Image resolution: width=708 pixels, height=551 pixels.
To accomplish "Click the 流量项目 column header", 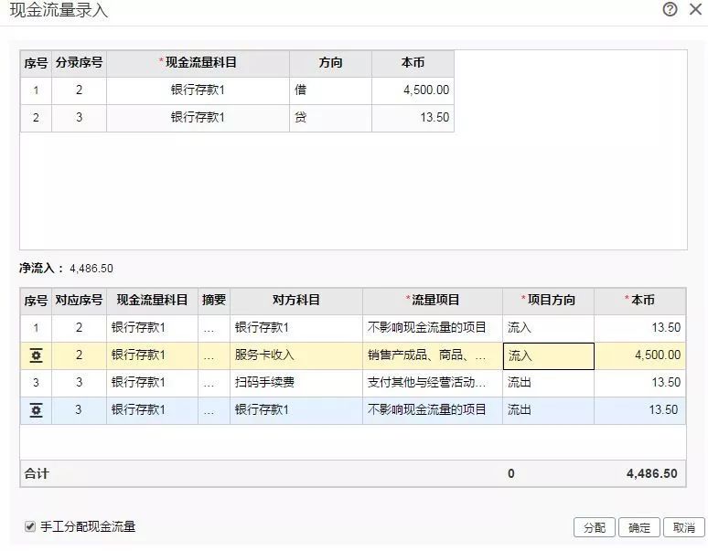I will point(432,300).
